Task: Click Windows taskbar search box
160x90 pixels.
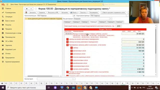Action: click(26, 87)
